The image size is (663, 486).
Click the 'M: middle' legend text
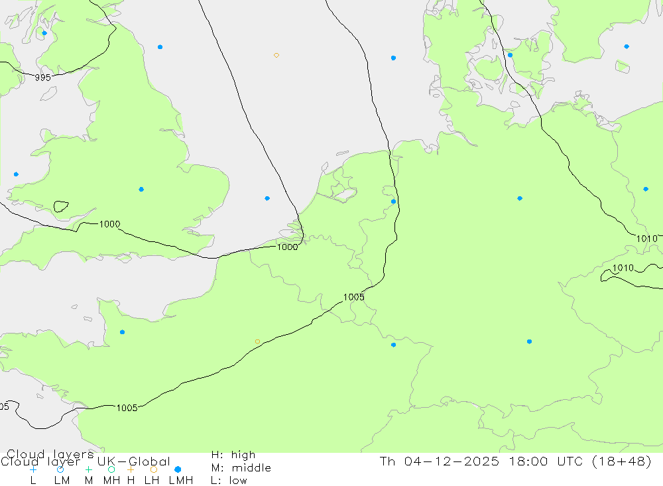[241, 468]
